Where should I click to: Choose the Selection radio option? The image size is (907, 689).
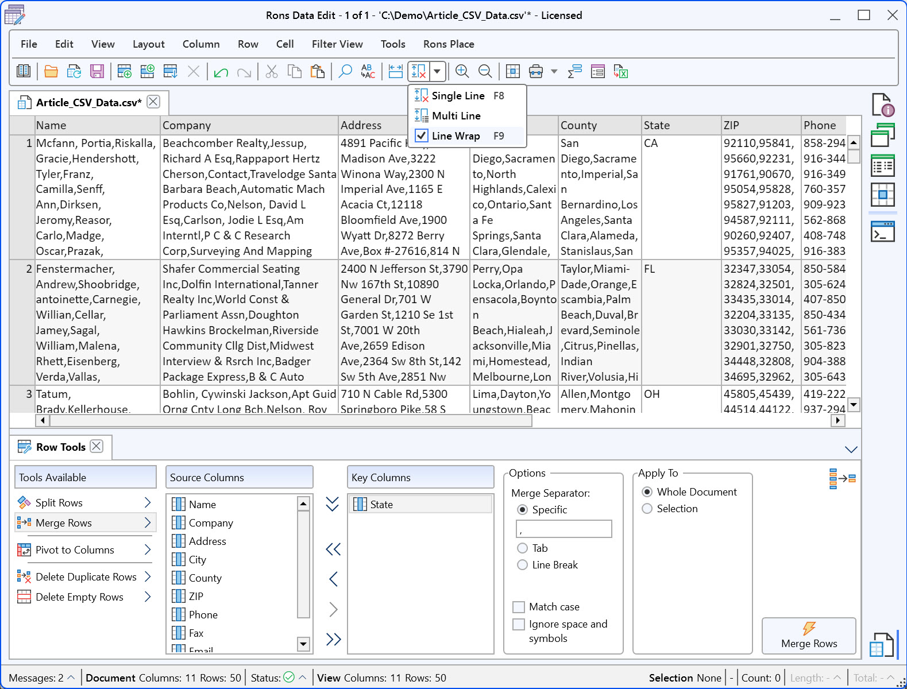[x=647, y=509]
